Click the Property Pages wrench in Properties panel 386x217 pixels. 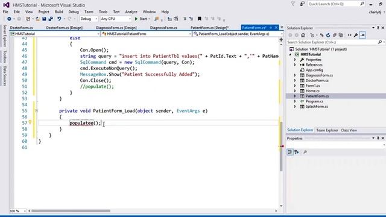[305, 152]
